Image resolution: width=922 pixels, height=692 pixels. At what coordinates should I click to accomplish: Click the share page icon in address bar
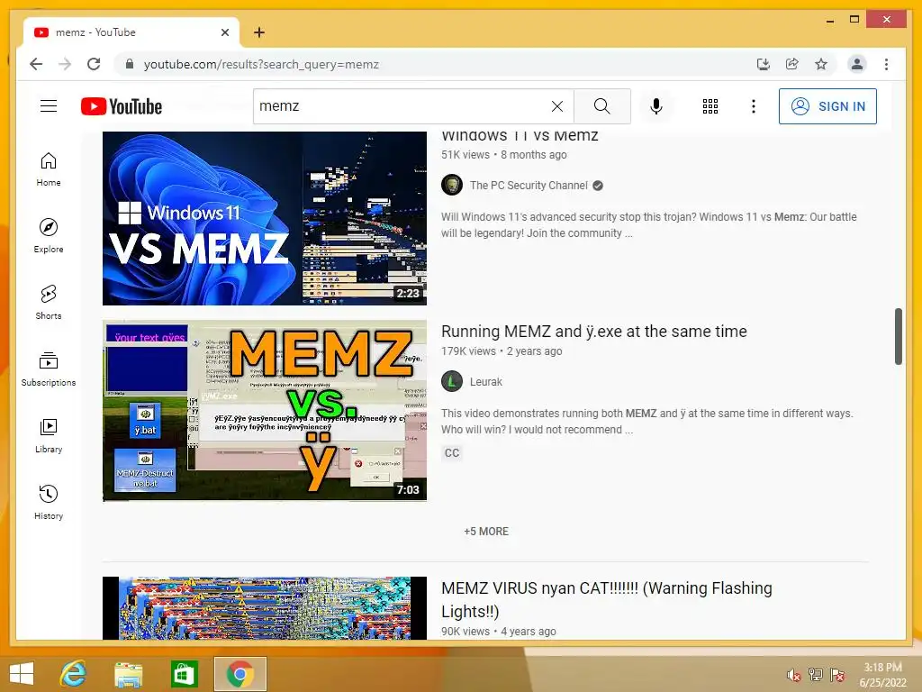click(x=792, y=64)
